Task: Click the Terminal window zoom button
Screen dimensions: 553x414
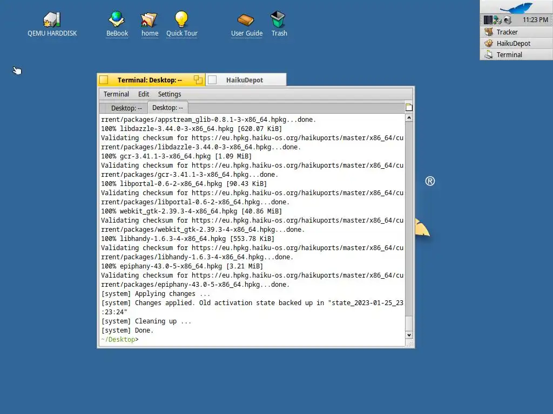Action: point(198,80)
